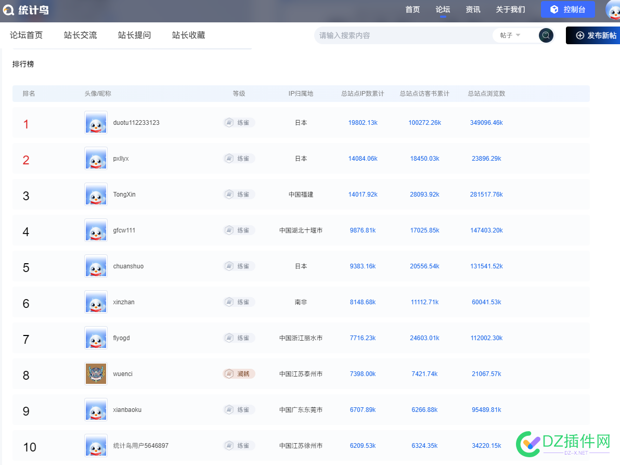This screenshot has width=620, height=465.
Task: Click level badge in duotu112233123 row
Action: coord(239,123)
